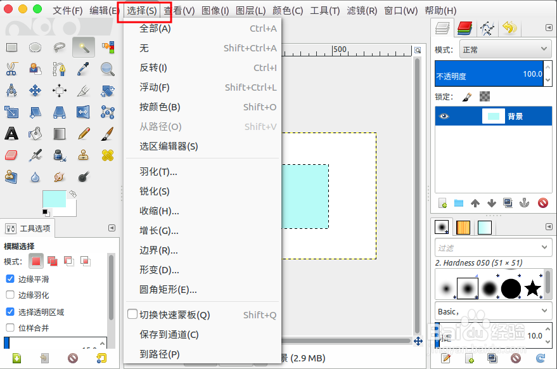Select the Shear tool
This screenshot has width=557, height=369.
coord(35,112)
